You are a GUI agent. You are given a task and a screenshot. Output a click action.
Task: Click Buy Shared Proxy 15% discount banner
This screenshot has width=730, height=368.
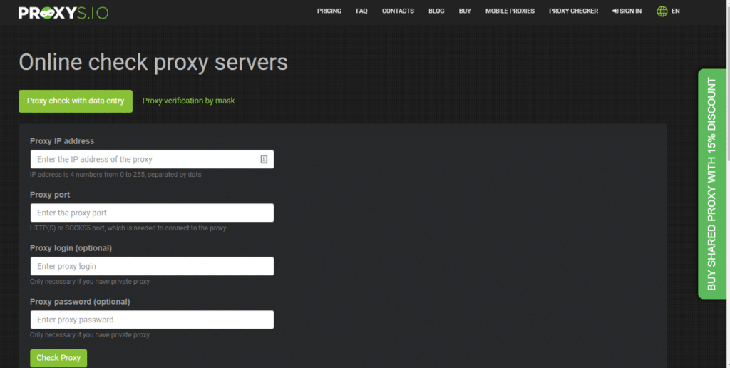coord(712,184)
